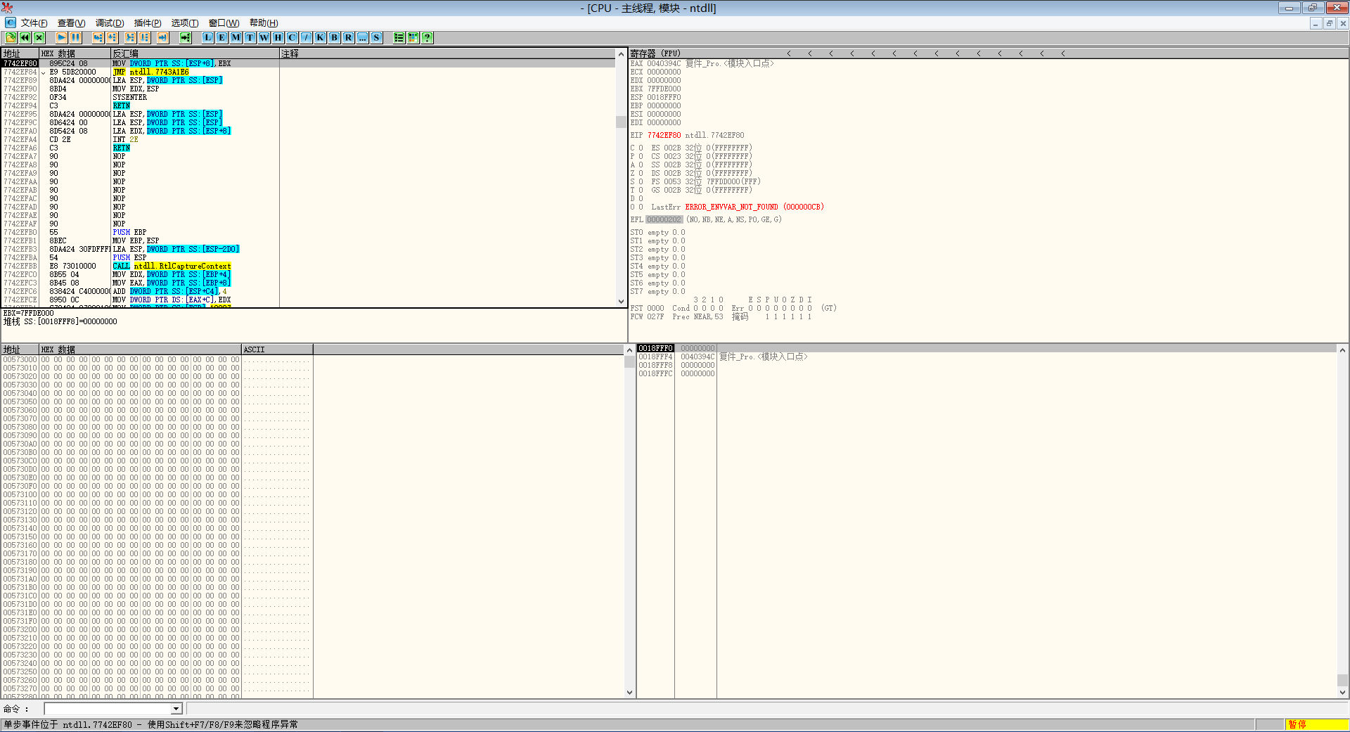Click the 寄存器 (FPU) registers header

click(655, 53)
